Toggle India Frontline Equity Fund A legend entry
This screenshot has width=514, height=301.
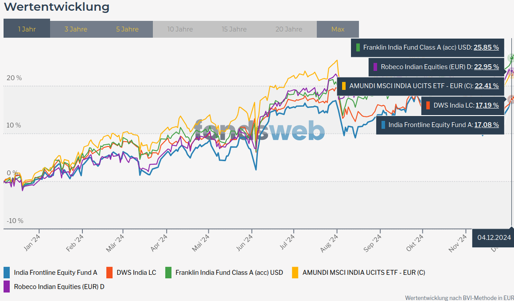[55, 272]
